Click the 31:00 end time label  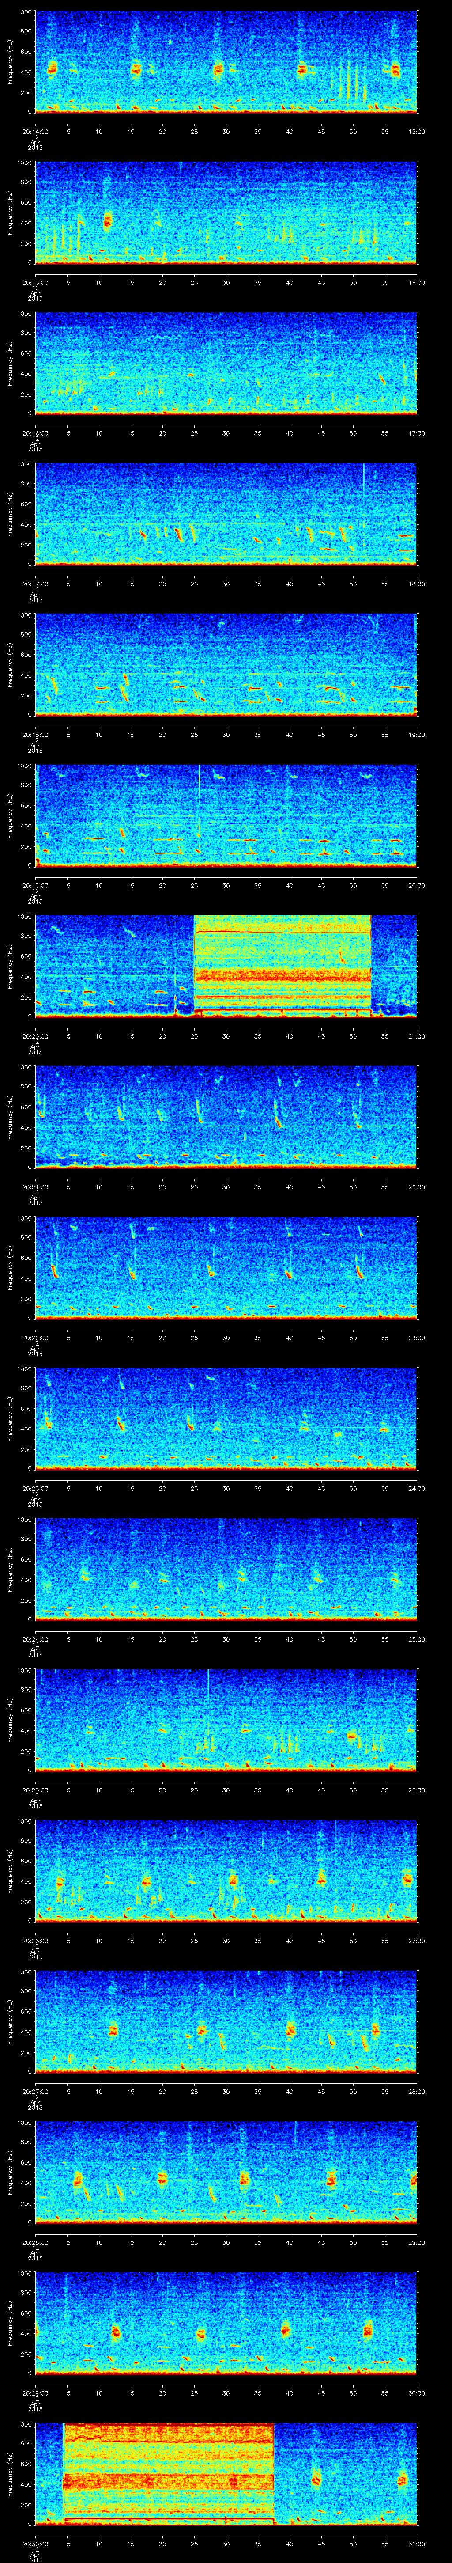click(x=417, y=2542)
